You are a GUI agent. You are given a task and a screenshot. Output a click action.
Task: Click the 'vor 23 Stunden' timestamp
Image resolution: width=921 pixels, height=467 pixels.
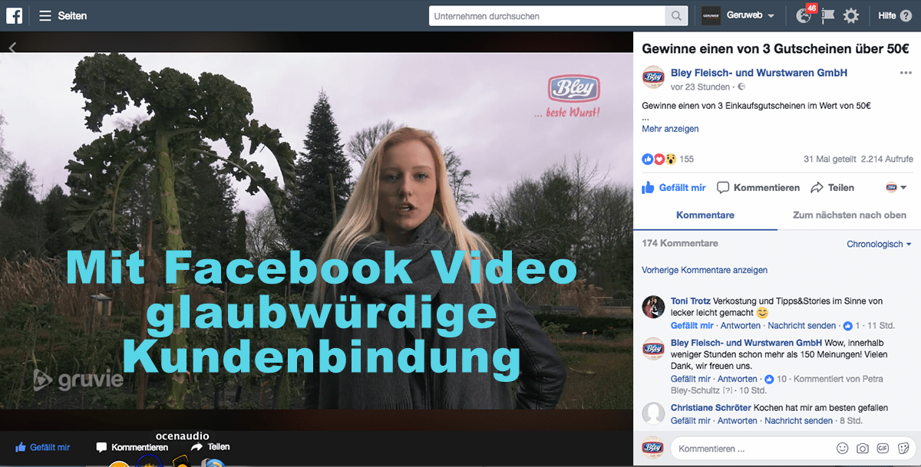(x=698, y=87)
